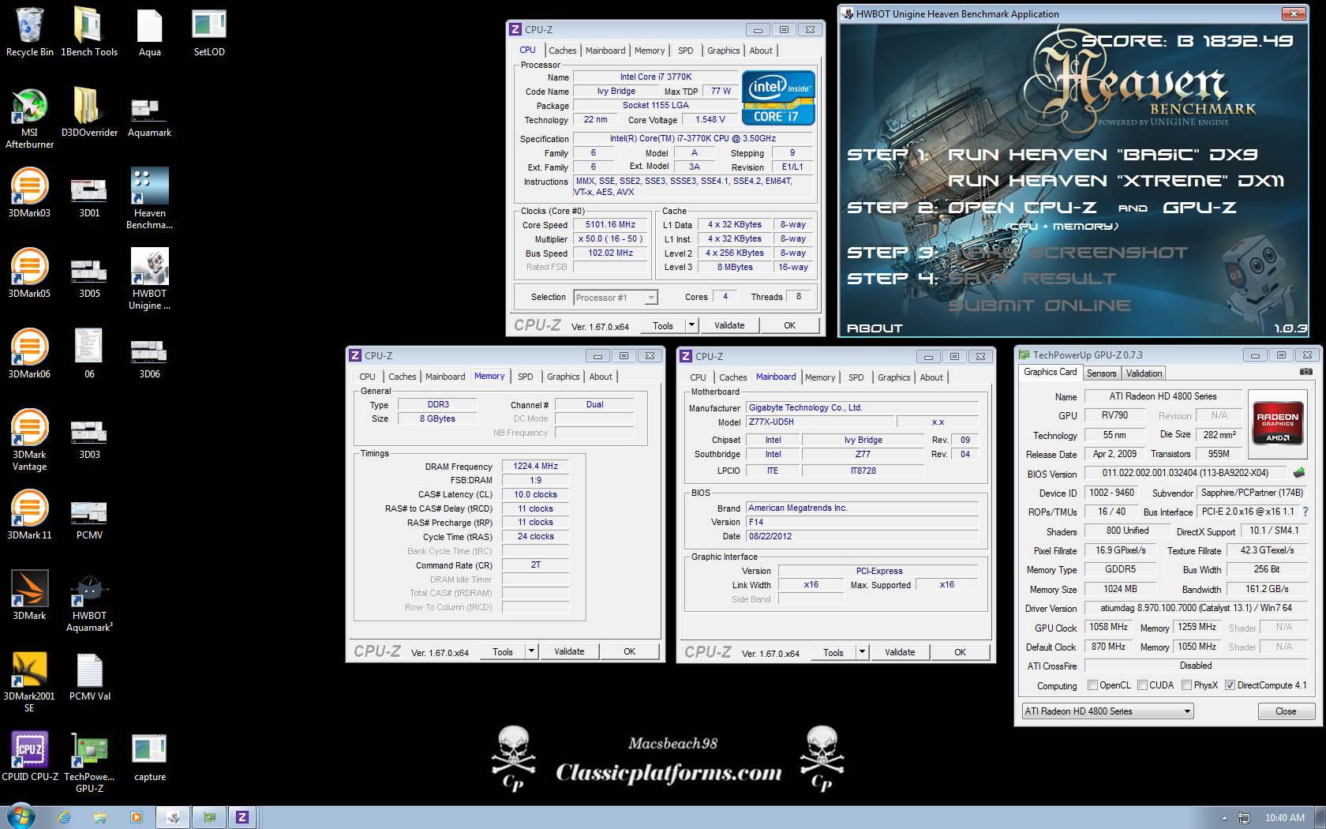Screen dimensions: 1326x829
Task: Launch CPUID CPU-Z desktop shortcut
Action: tap(29, 756)
